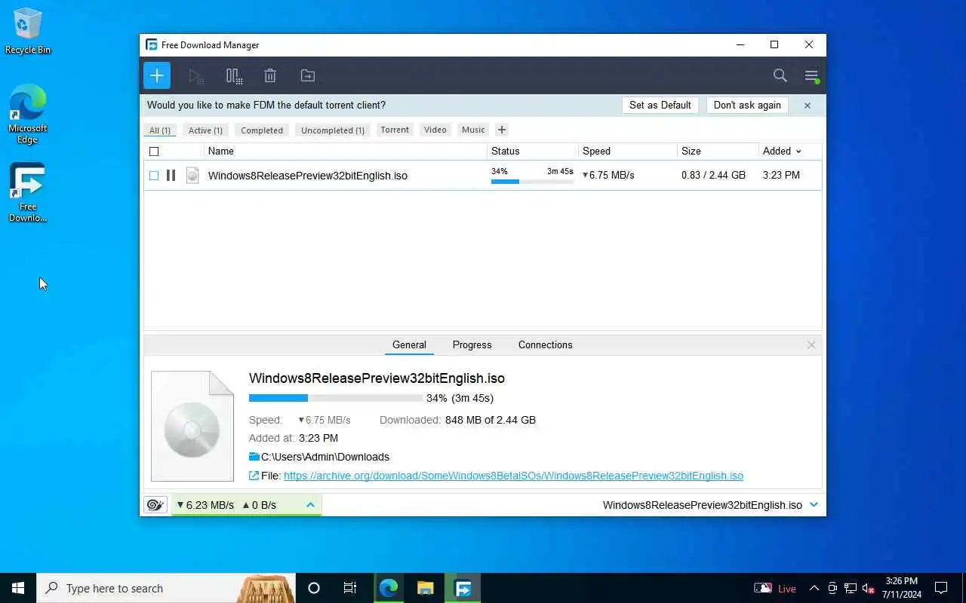Close the details panel
The image size is (966, 603).
pyautogui.click(x=811, y=345)
